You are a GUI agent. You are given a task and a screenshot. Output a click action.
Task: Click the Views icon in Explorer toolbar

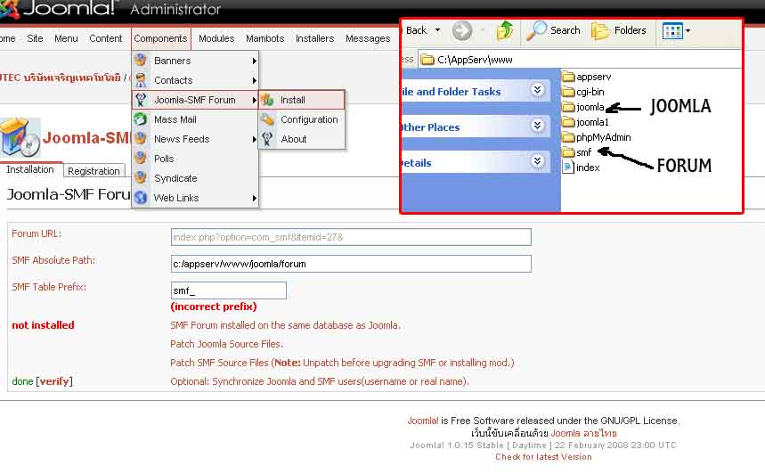pyautogui.click(x=672, y=31)
